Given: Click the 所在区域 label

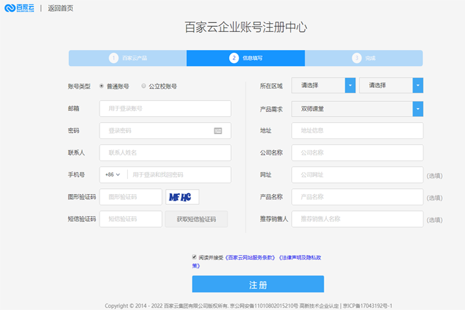Looking at the screenshot, I should tap(271, 86).
